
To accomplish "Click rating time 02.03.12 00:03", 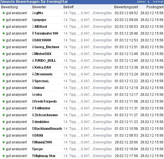I will (x=126, y=27).
